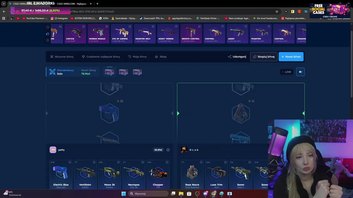Click the shield icon on Necropos card
This screenshot has height=198, width=353.
click(143, 162)
